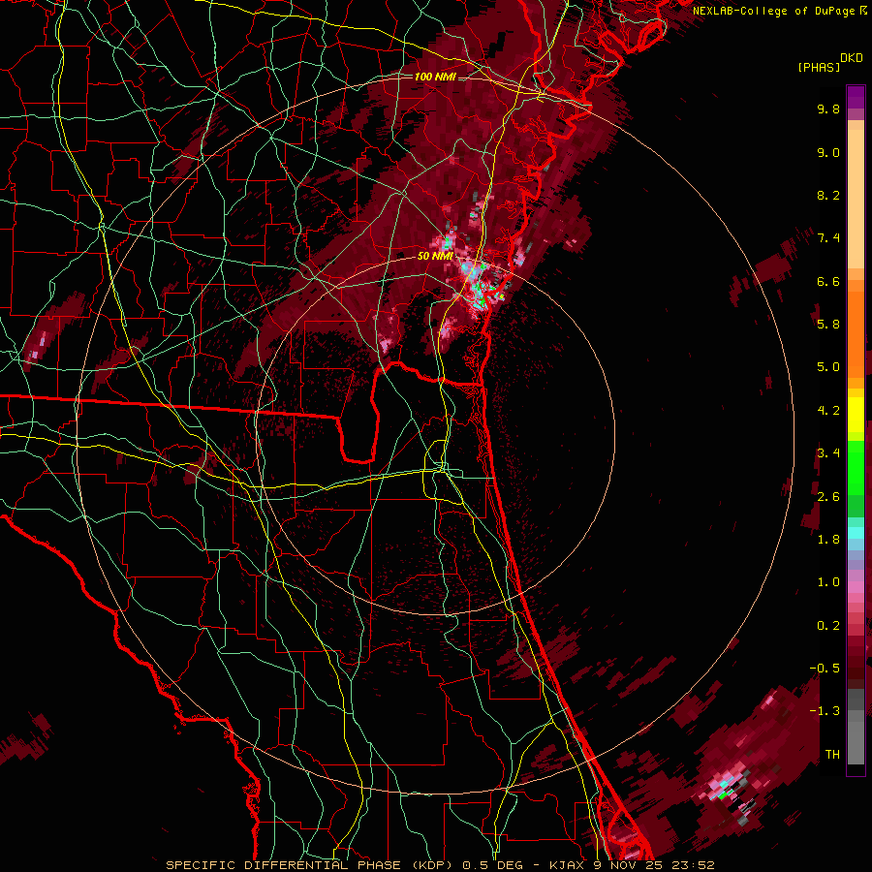Pick the bright green band of the scale
872x872 pixels.
(x=856, y=467)
